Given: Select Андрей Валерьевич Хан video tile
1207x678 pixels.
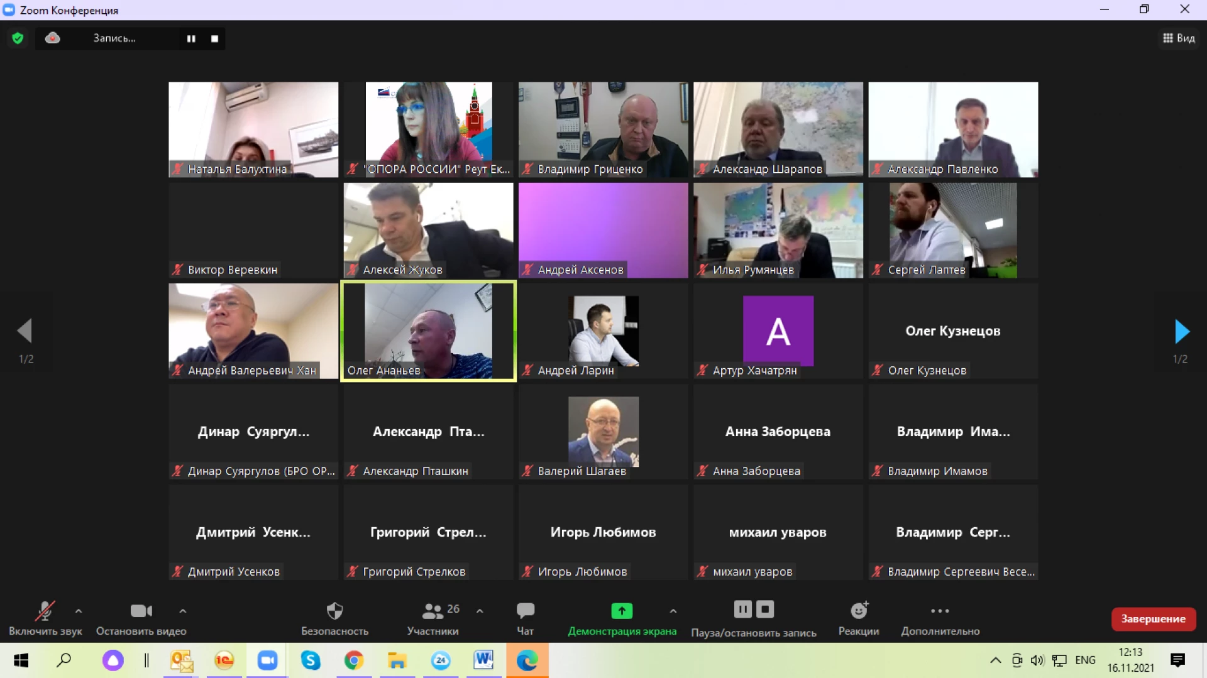Looking at the screenshot, I should 253,331.
